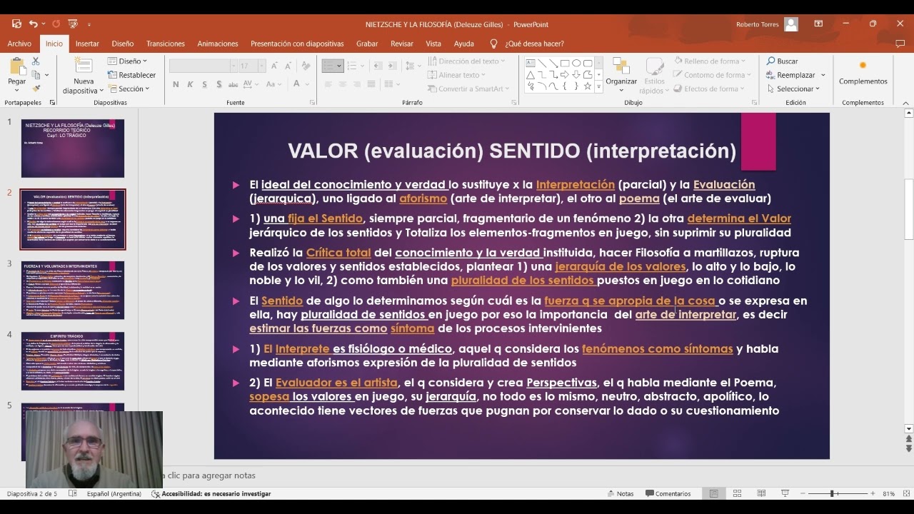914x514 pixels.
Task: Toggle bold N formatting
Action: (176, 84)
